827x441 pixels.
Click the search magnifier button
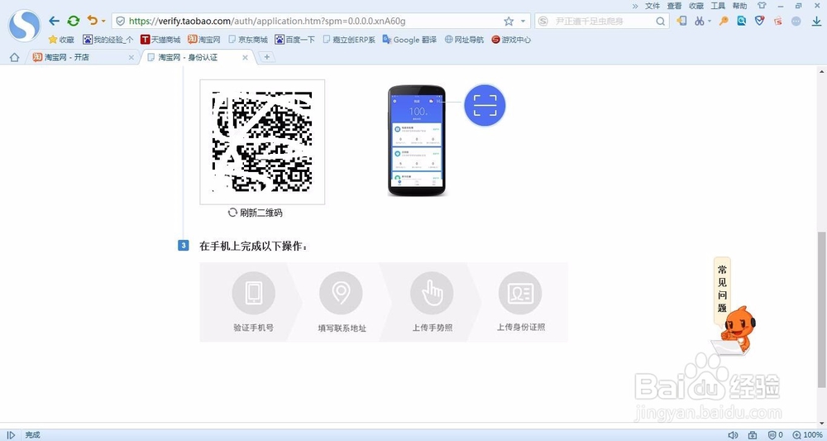(x=660, y=22)
